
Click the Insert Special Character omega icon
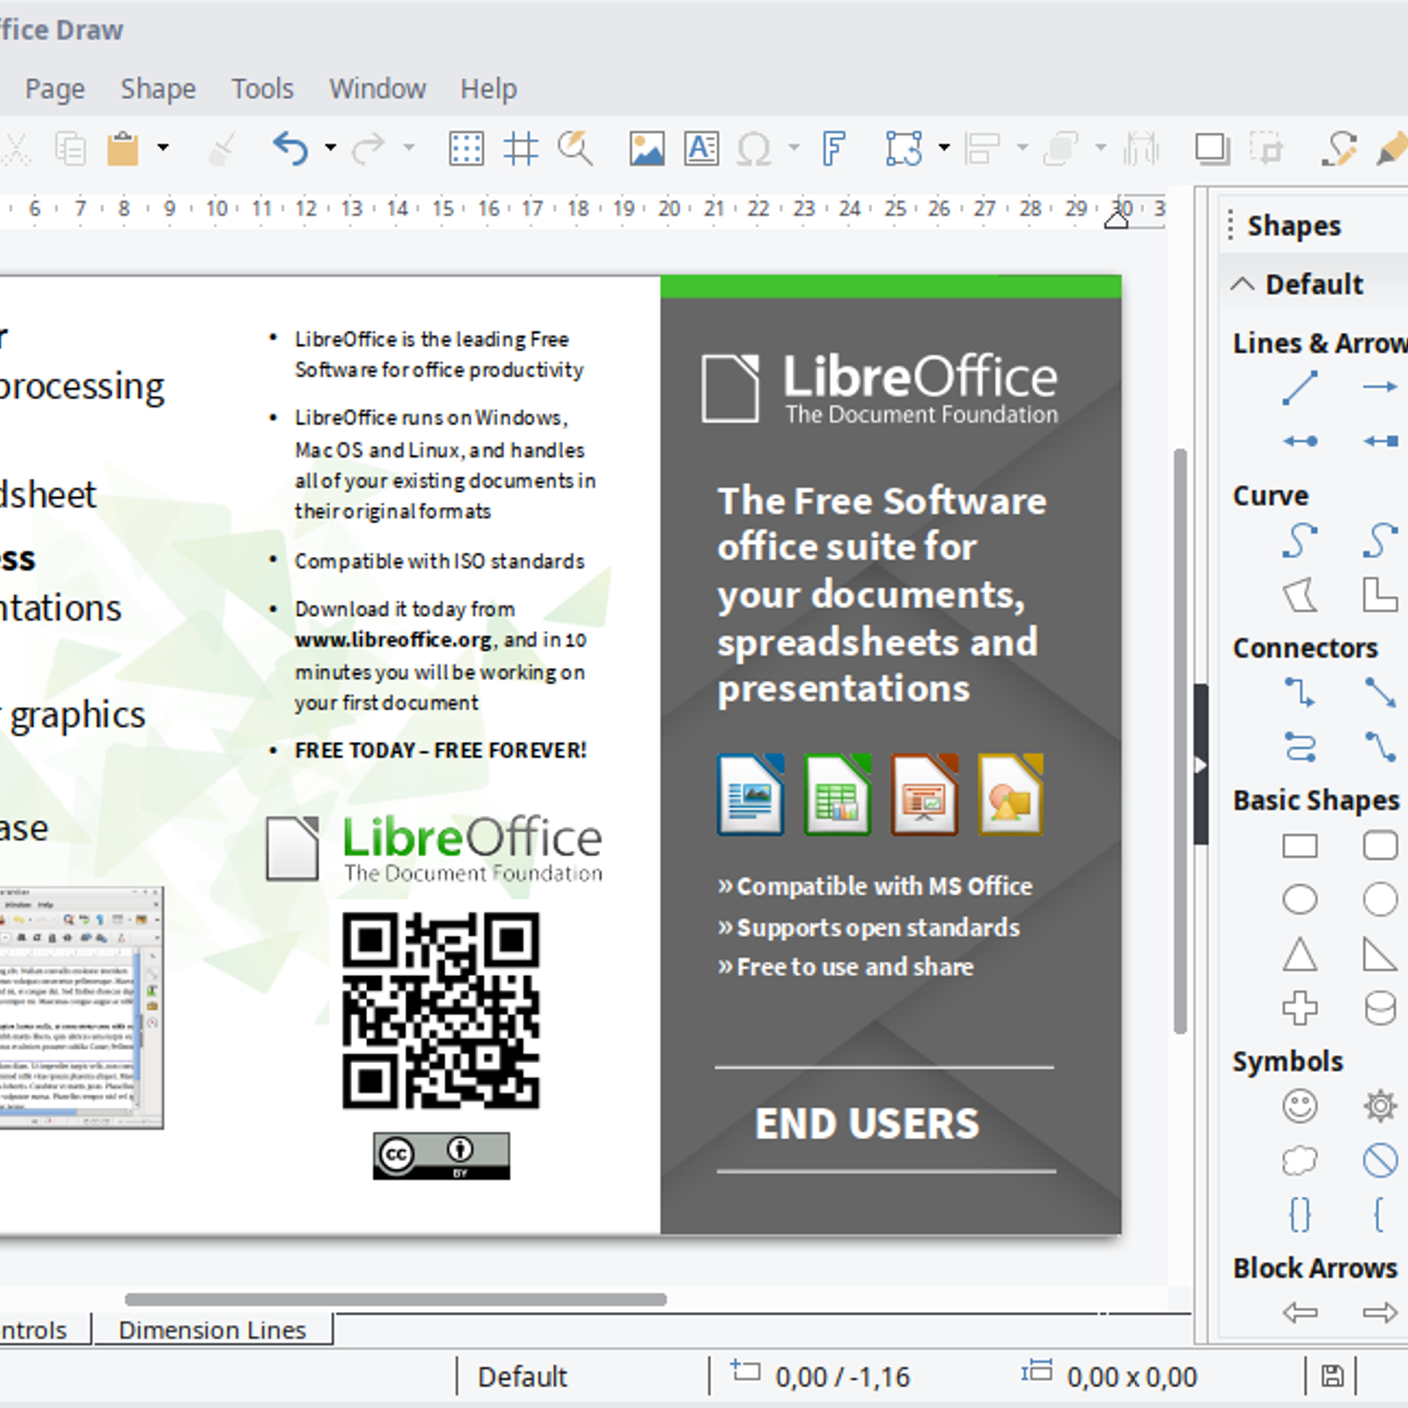click(754, 149)
